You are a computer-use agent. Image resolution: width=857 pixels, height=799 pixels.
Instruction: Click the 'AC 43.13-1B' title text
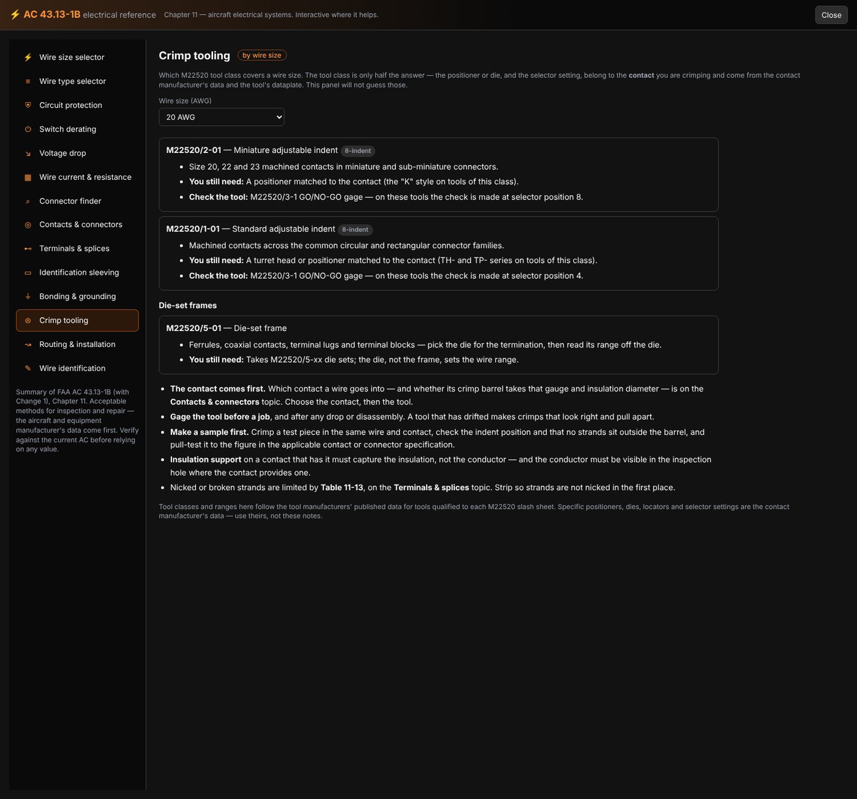pyautogui.click(x=52, y=15)
